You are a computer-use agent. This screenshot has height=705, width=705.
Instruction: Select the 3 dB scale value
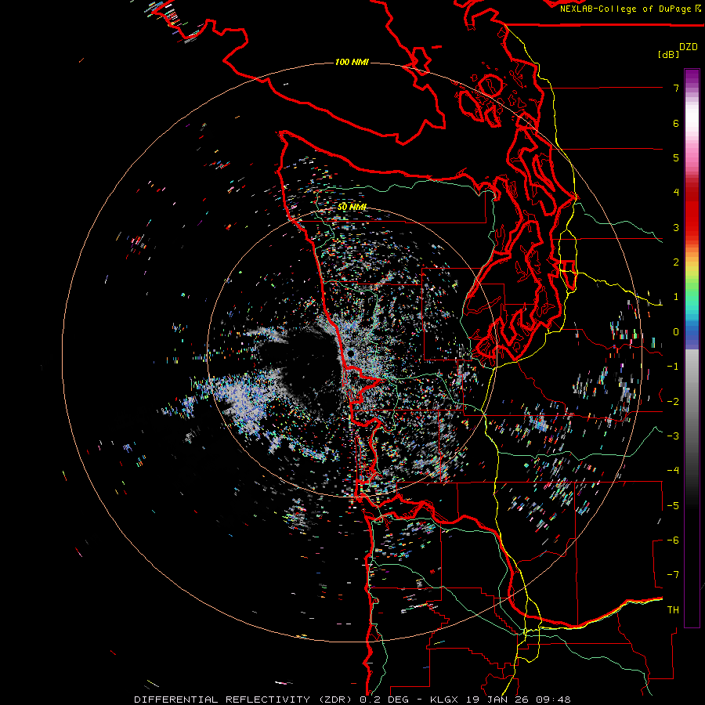[676, 227]
